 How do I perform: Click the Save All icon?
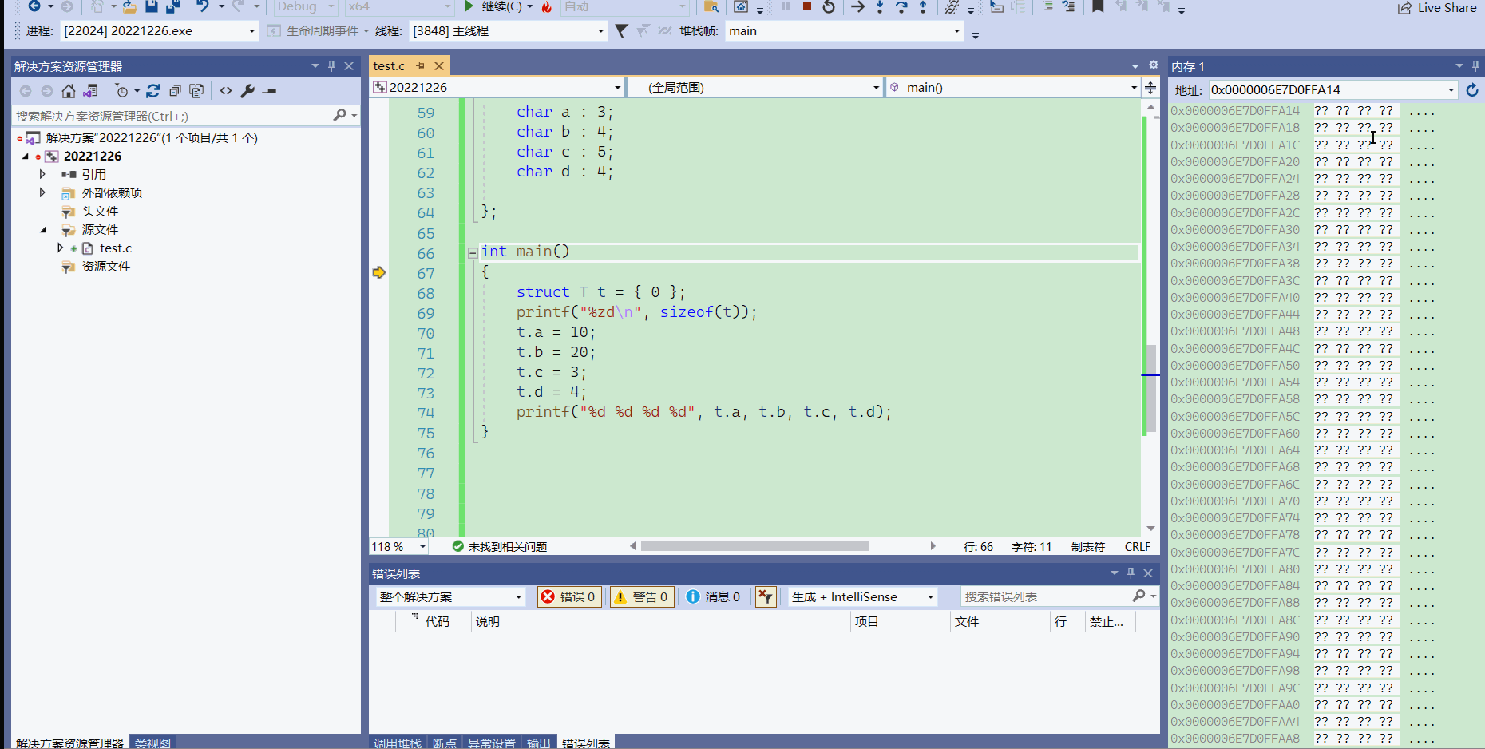(x=172, y=6)
